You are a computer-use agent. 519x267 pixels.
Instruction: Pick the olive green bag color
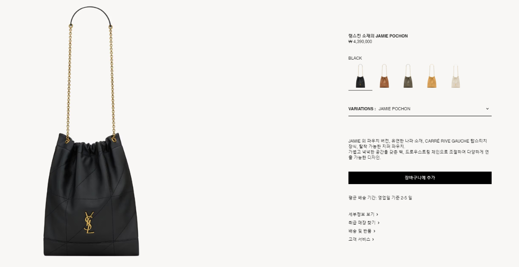(x=408, y=76)
